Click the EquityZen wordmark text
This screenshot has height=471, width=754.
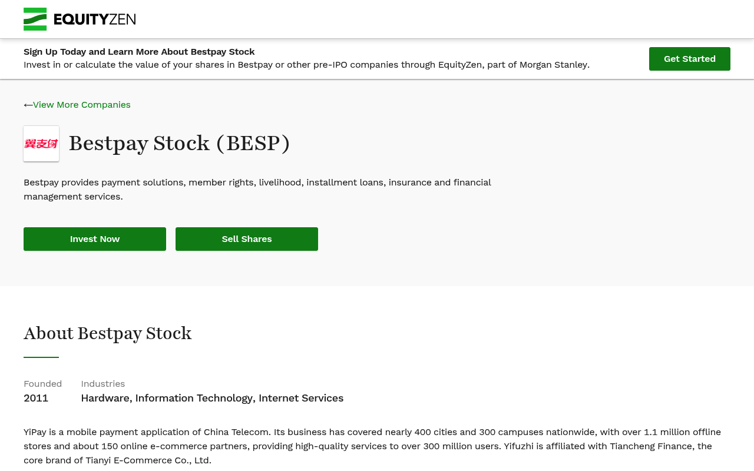point(95,19)
